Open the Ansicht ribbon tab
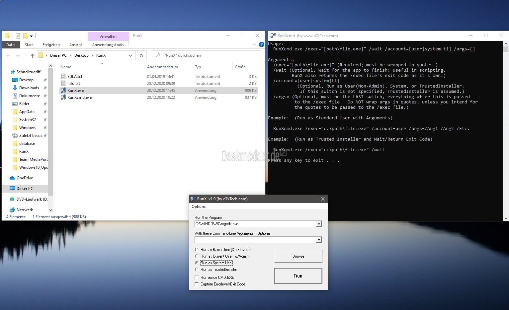 tap(76, 45)
